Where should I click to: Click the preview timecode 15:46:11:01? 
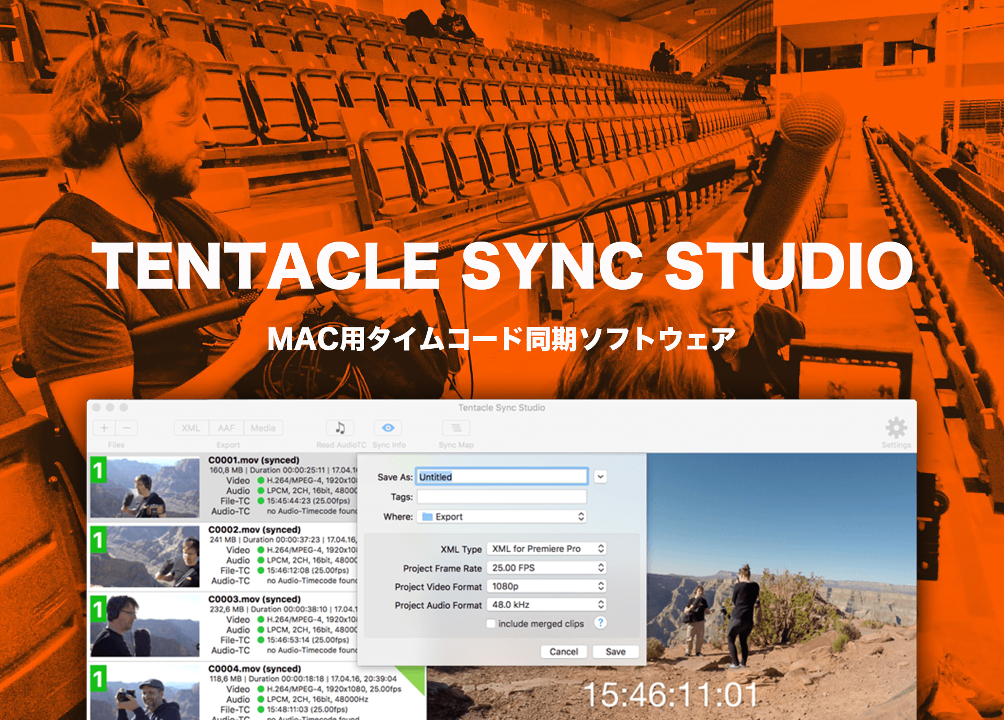click(x=670, y=695)
